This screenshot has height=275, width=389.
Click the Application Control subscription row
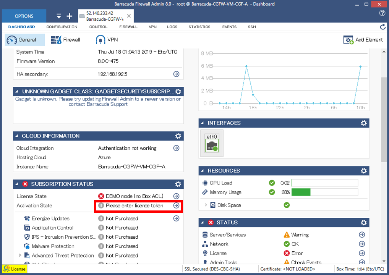coord(99,228)
